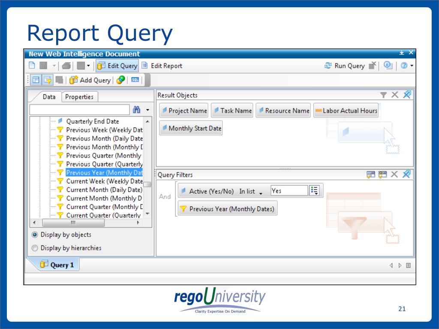Click the SQL view icon

click(x=135, y=80)
